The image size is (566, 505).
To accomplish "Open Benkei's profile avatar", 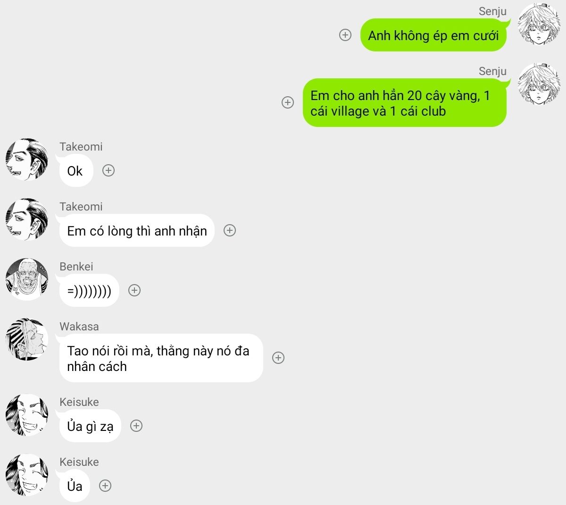I will [x=27, y=279].
